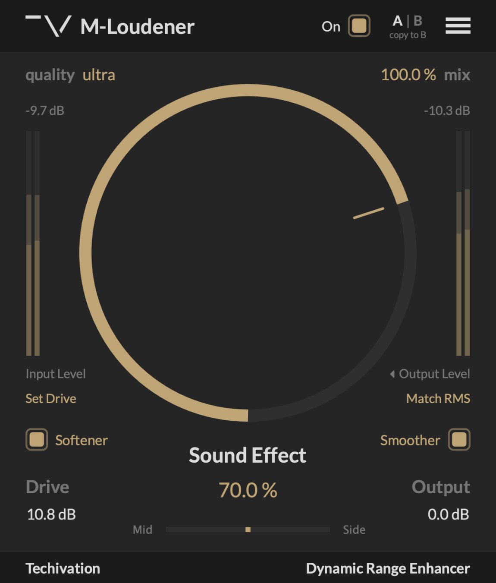Viewport: 496px width, 583px height.
Task: Click the Techivation logo icon
Action: (x=48, y=26)
